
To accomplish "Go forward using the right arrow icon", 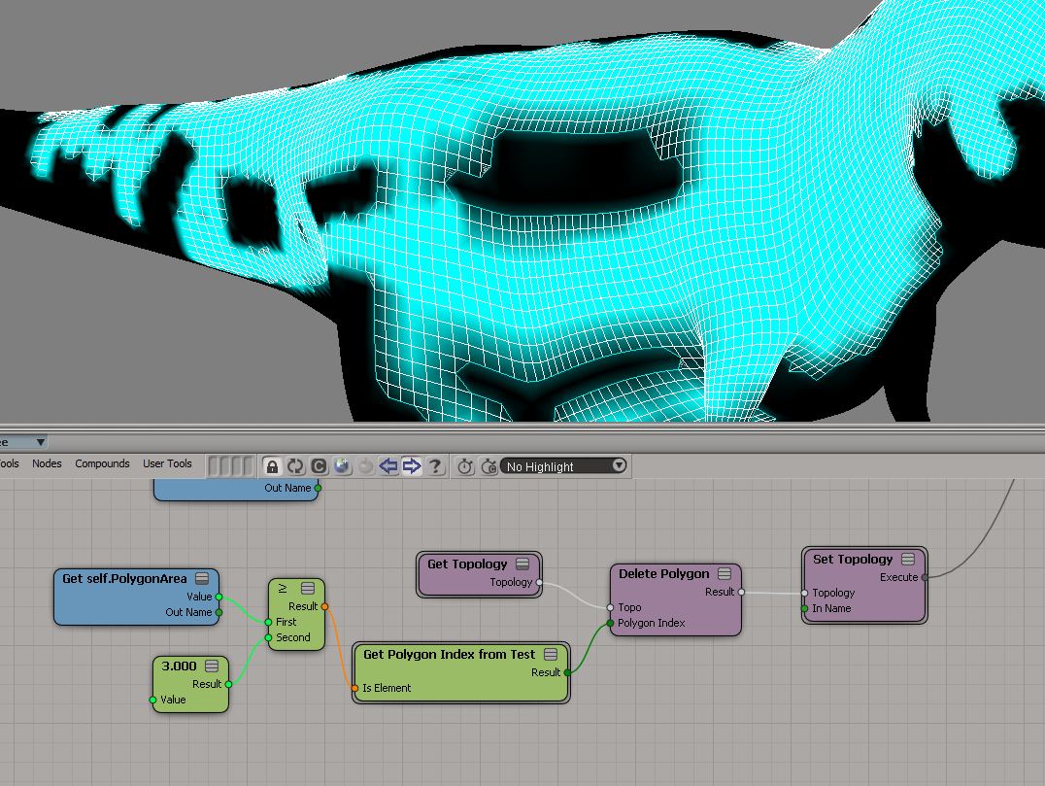I will (x=412, y=466).
